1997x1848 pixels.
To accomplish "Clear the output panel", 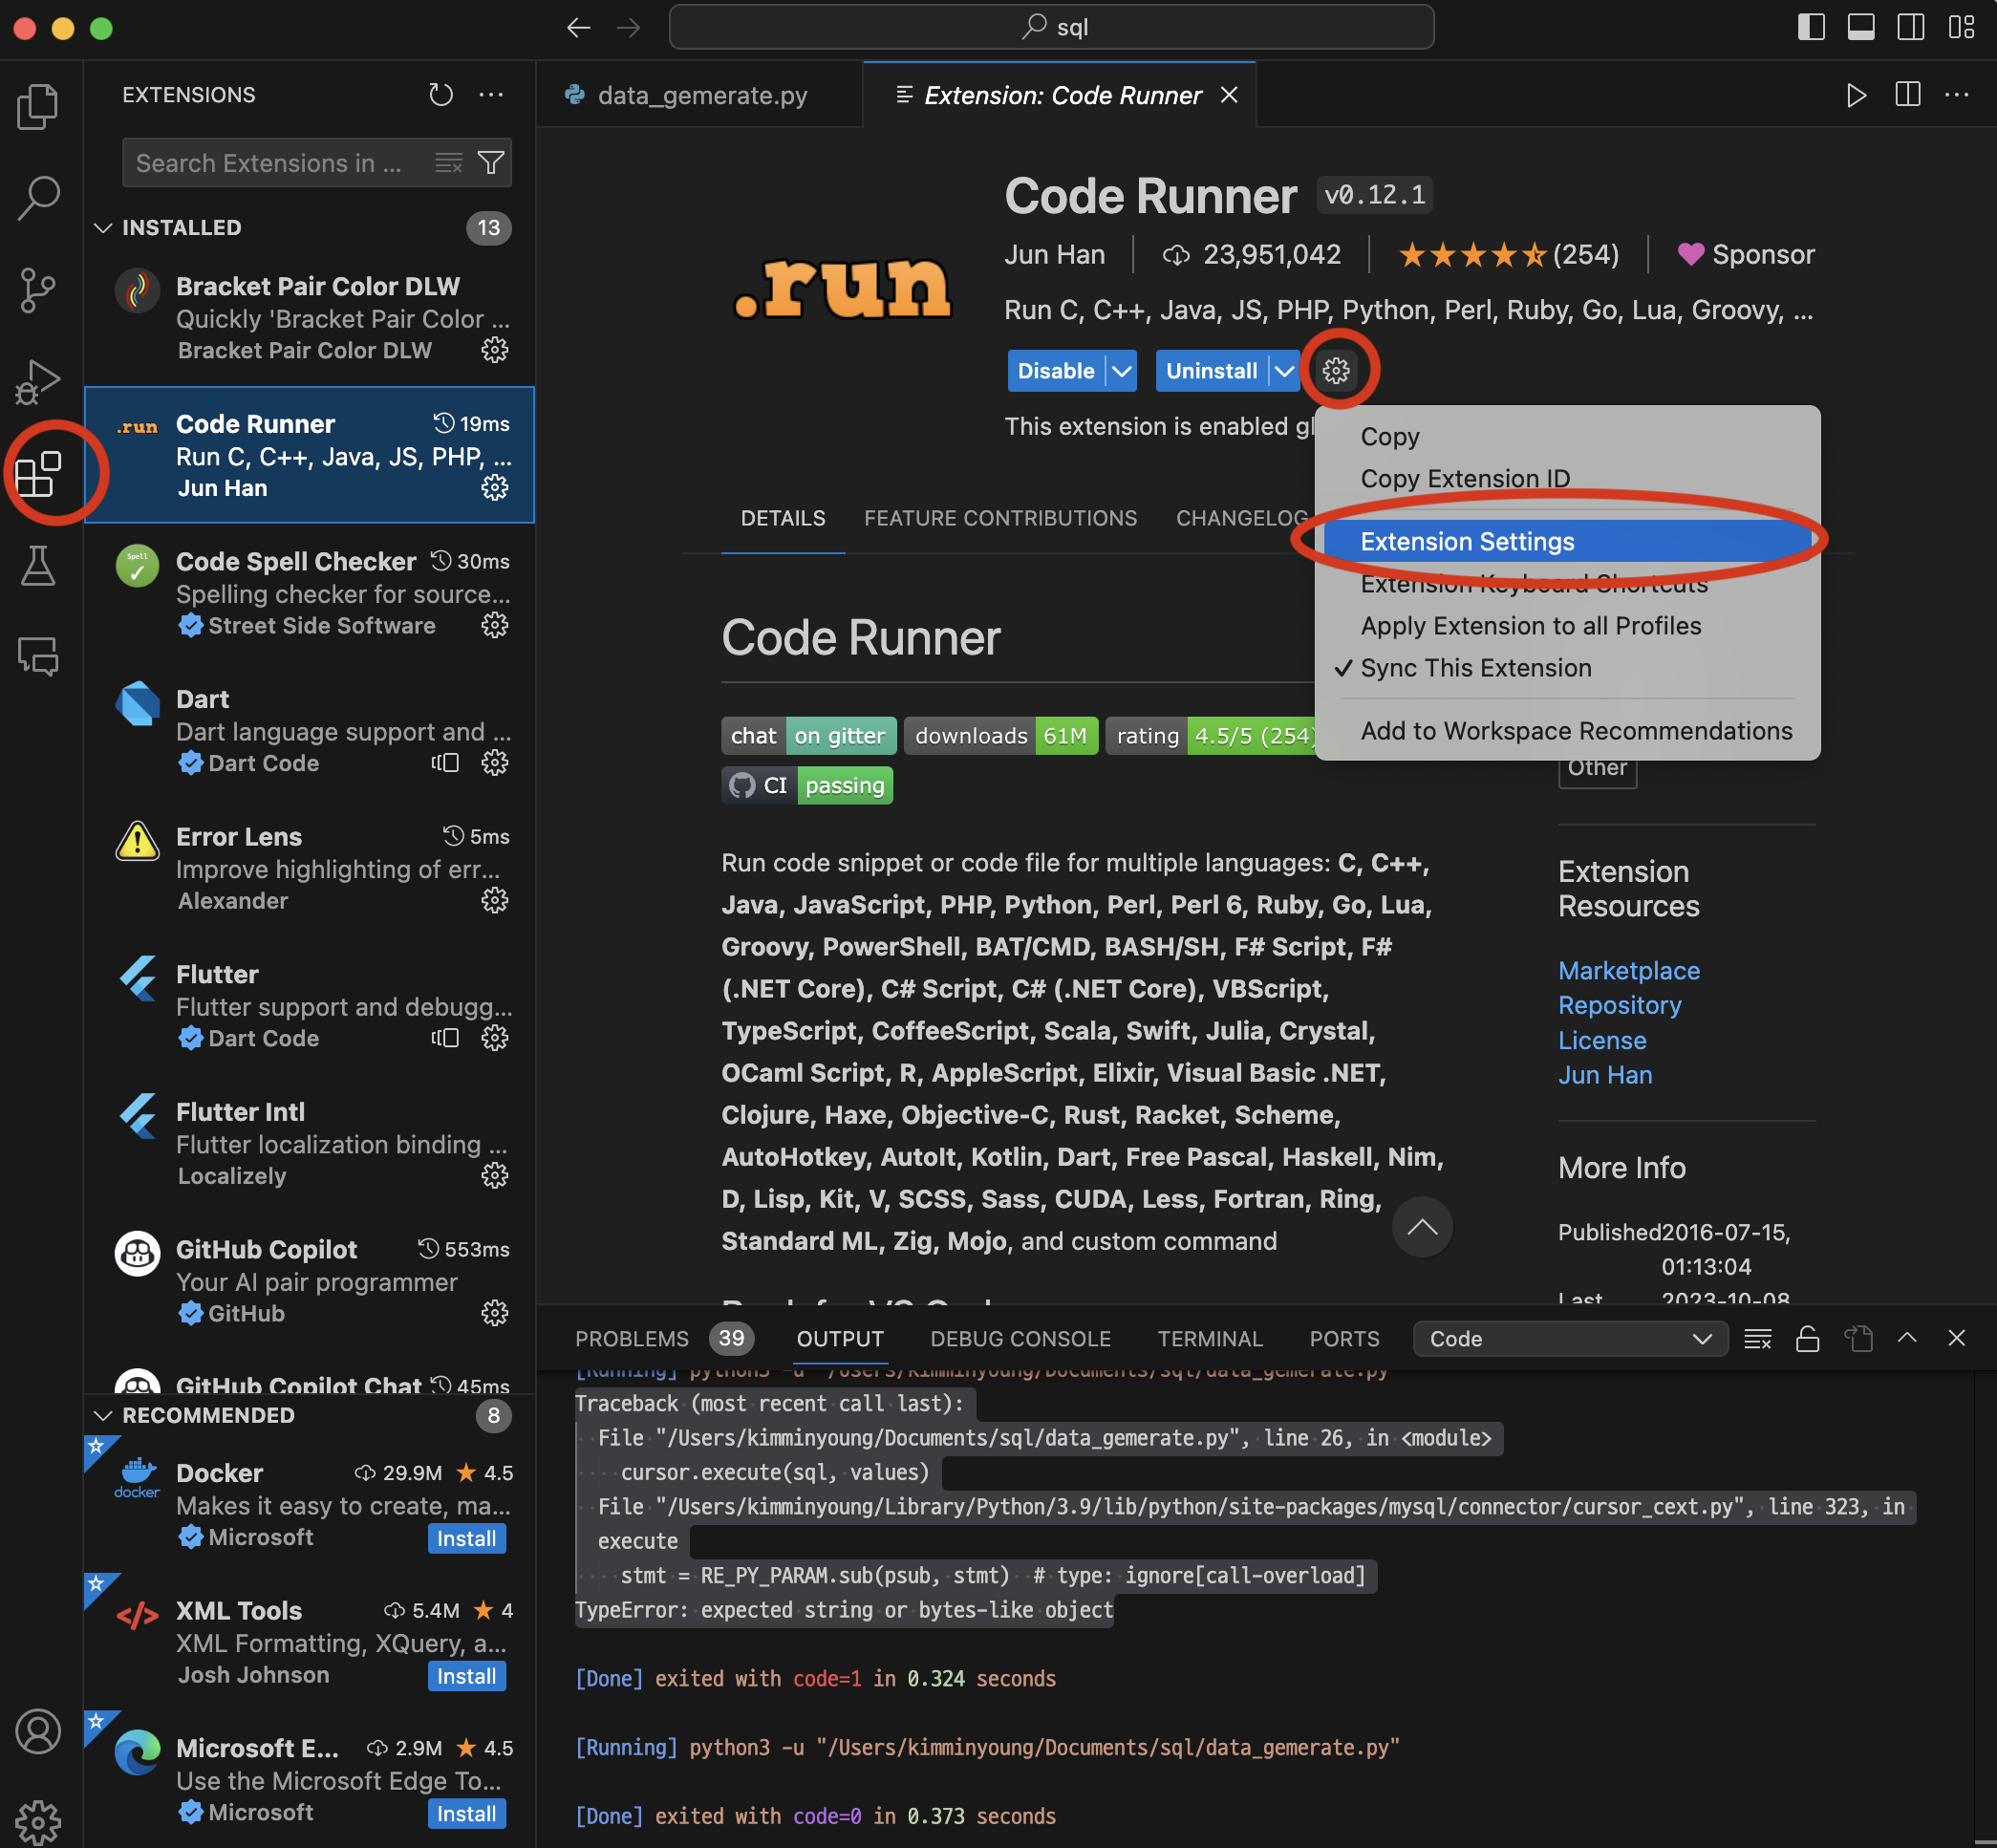I will click(x=1757, y=1338).
